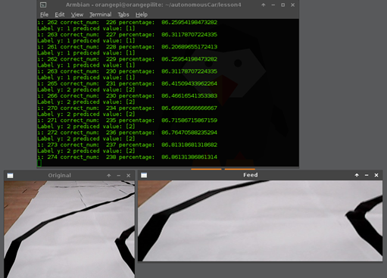Click the terminal cursor on the last line
This screenshot has width=387, height=278.
tap(39, 163)
